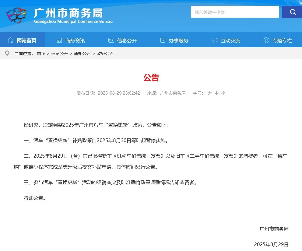Screen dimensions: 302x251
Task: Click the magnifier search icon button
Action: coord(292,12)
